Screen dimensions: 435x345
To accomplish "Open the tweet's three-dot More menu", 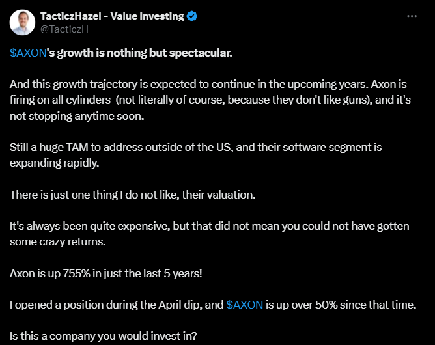I will [x=412, y=16].
